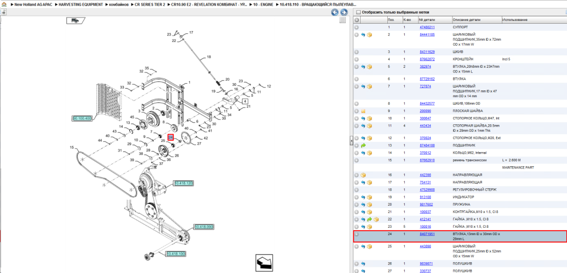This screenshot has height=273, width=567.
Task: Click blue arrow icon for part 443434
Action: tap(363, 126)
